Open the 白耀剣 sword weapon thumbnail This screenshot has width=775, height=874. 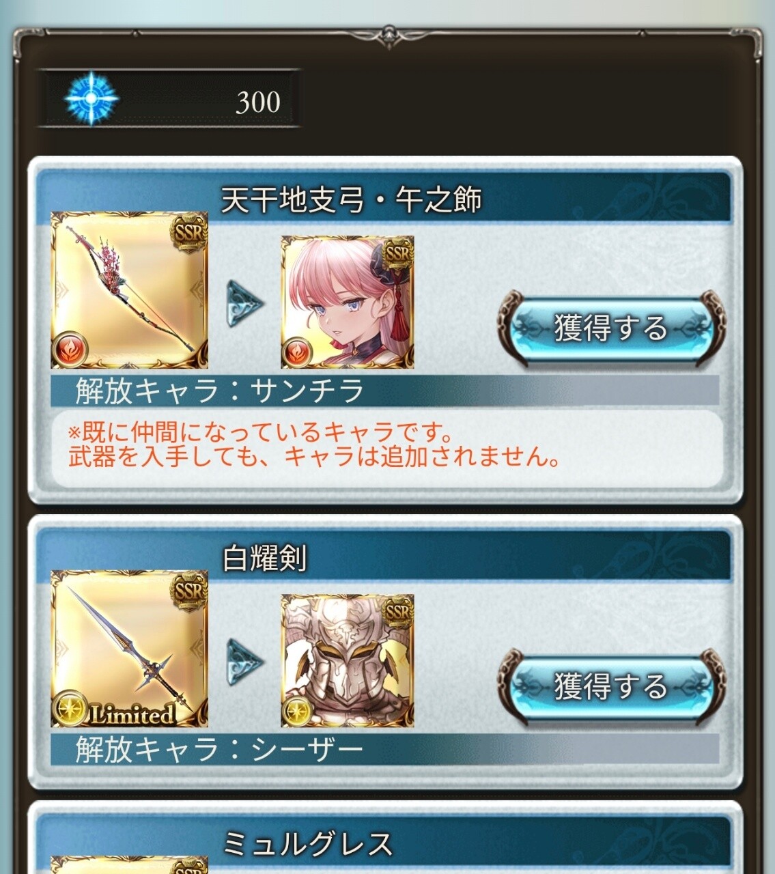tap(130, 649)
